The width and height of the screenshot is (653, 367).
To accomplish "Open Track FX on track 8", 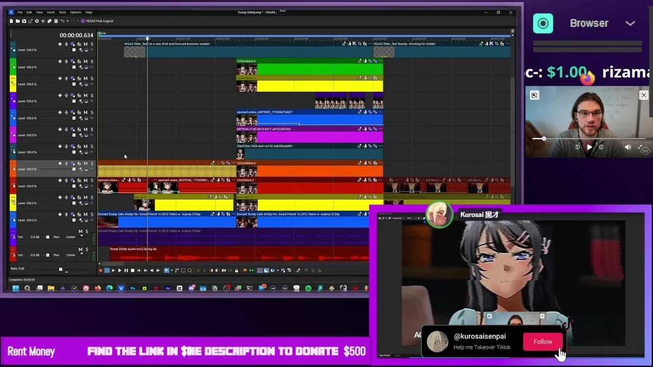I will [79, 112].
